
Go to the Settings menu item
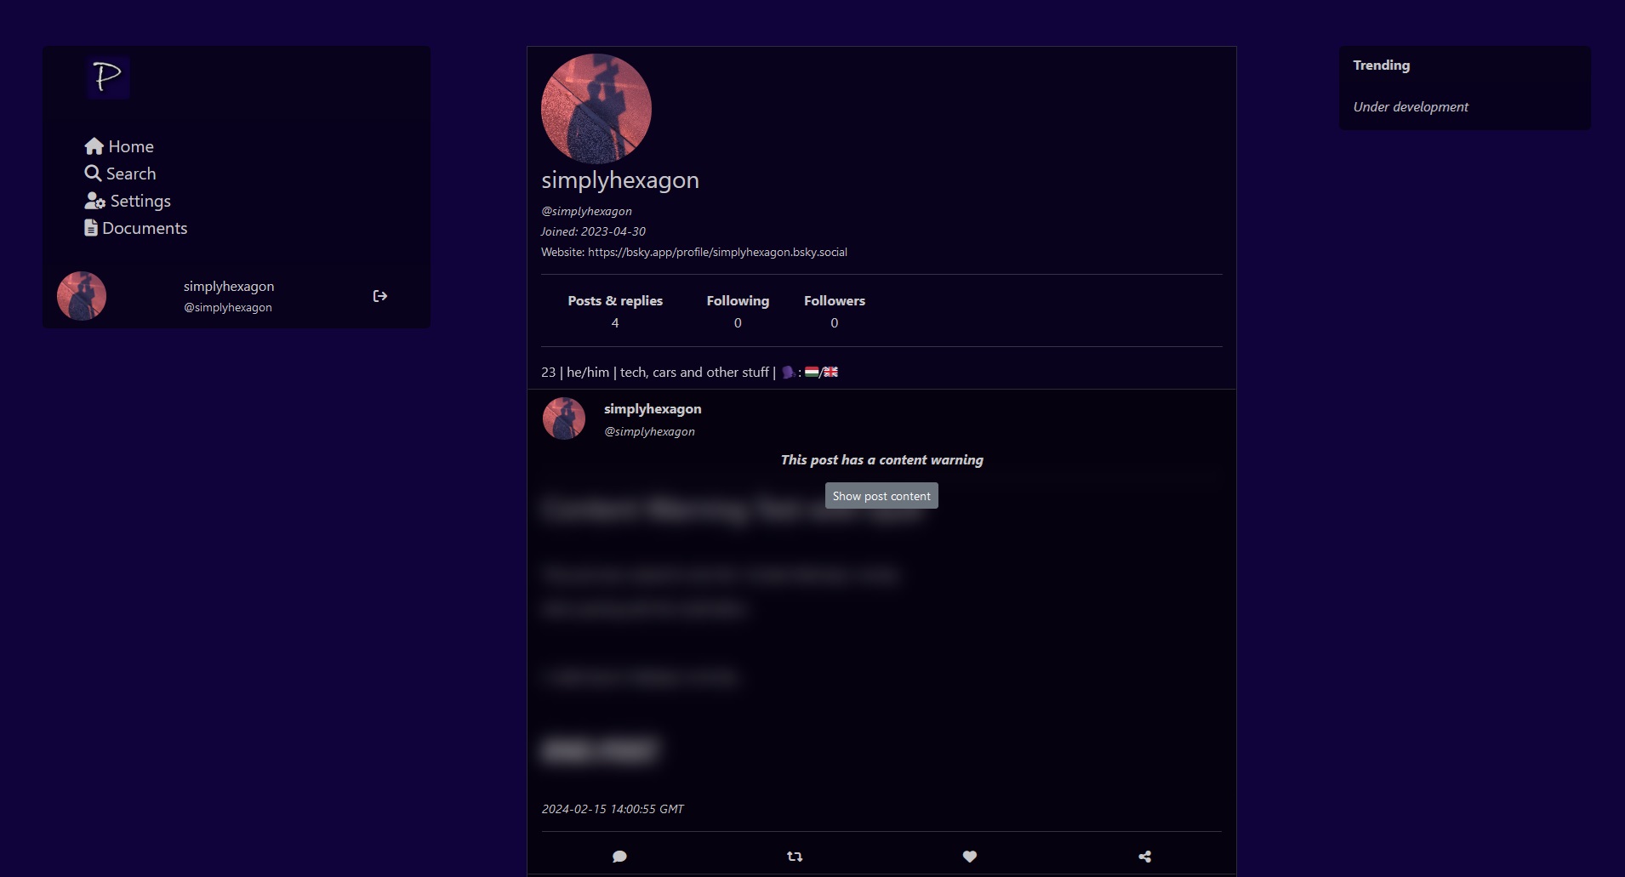click(140, 201)
